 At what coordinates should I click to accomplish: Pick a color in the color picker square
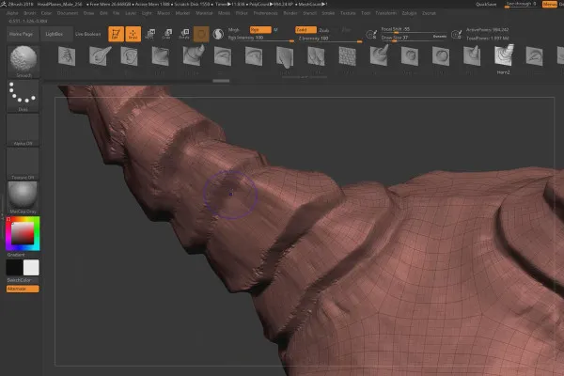(x=23, y=231)
